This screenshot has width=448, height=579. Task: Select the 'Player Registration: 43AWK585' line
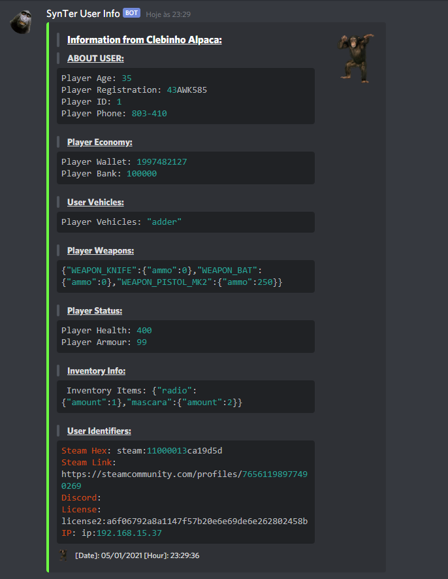click(x=134, y=90)
